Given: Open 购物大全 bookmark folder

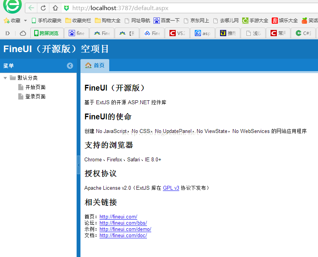Looking at the screenshot, I should pos(108,21).
